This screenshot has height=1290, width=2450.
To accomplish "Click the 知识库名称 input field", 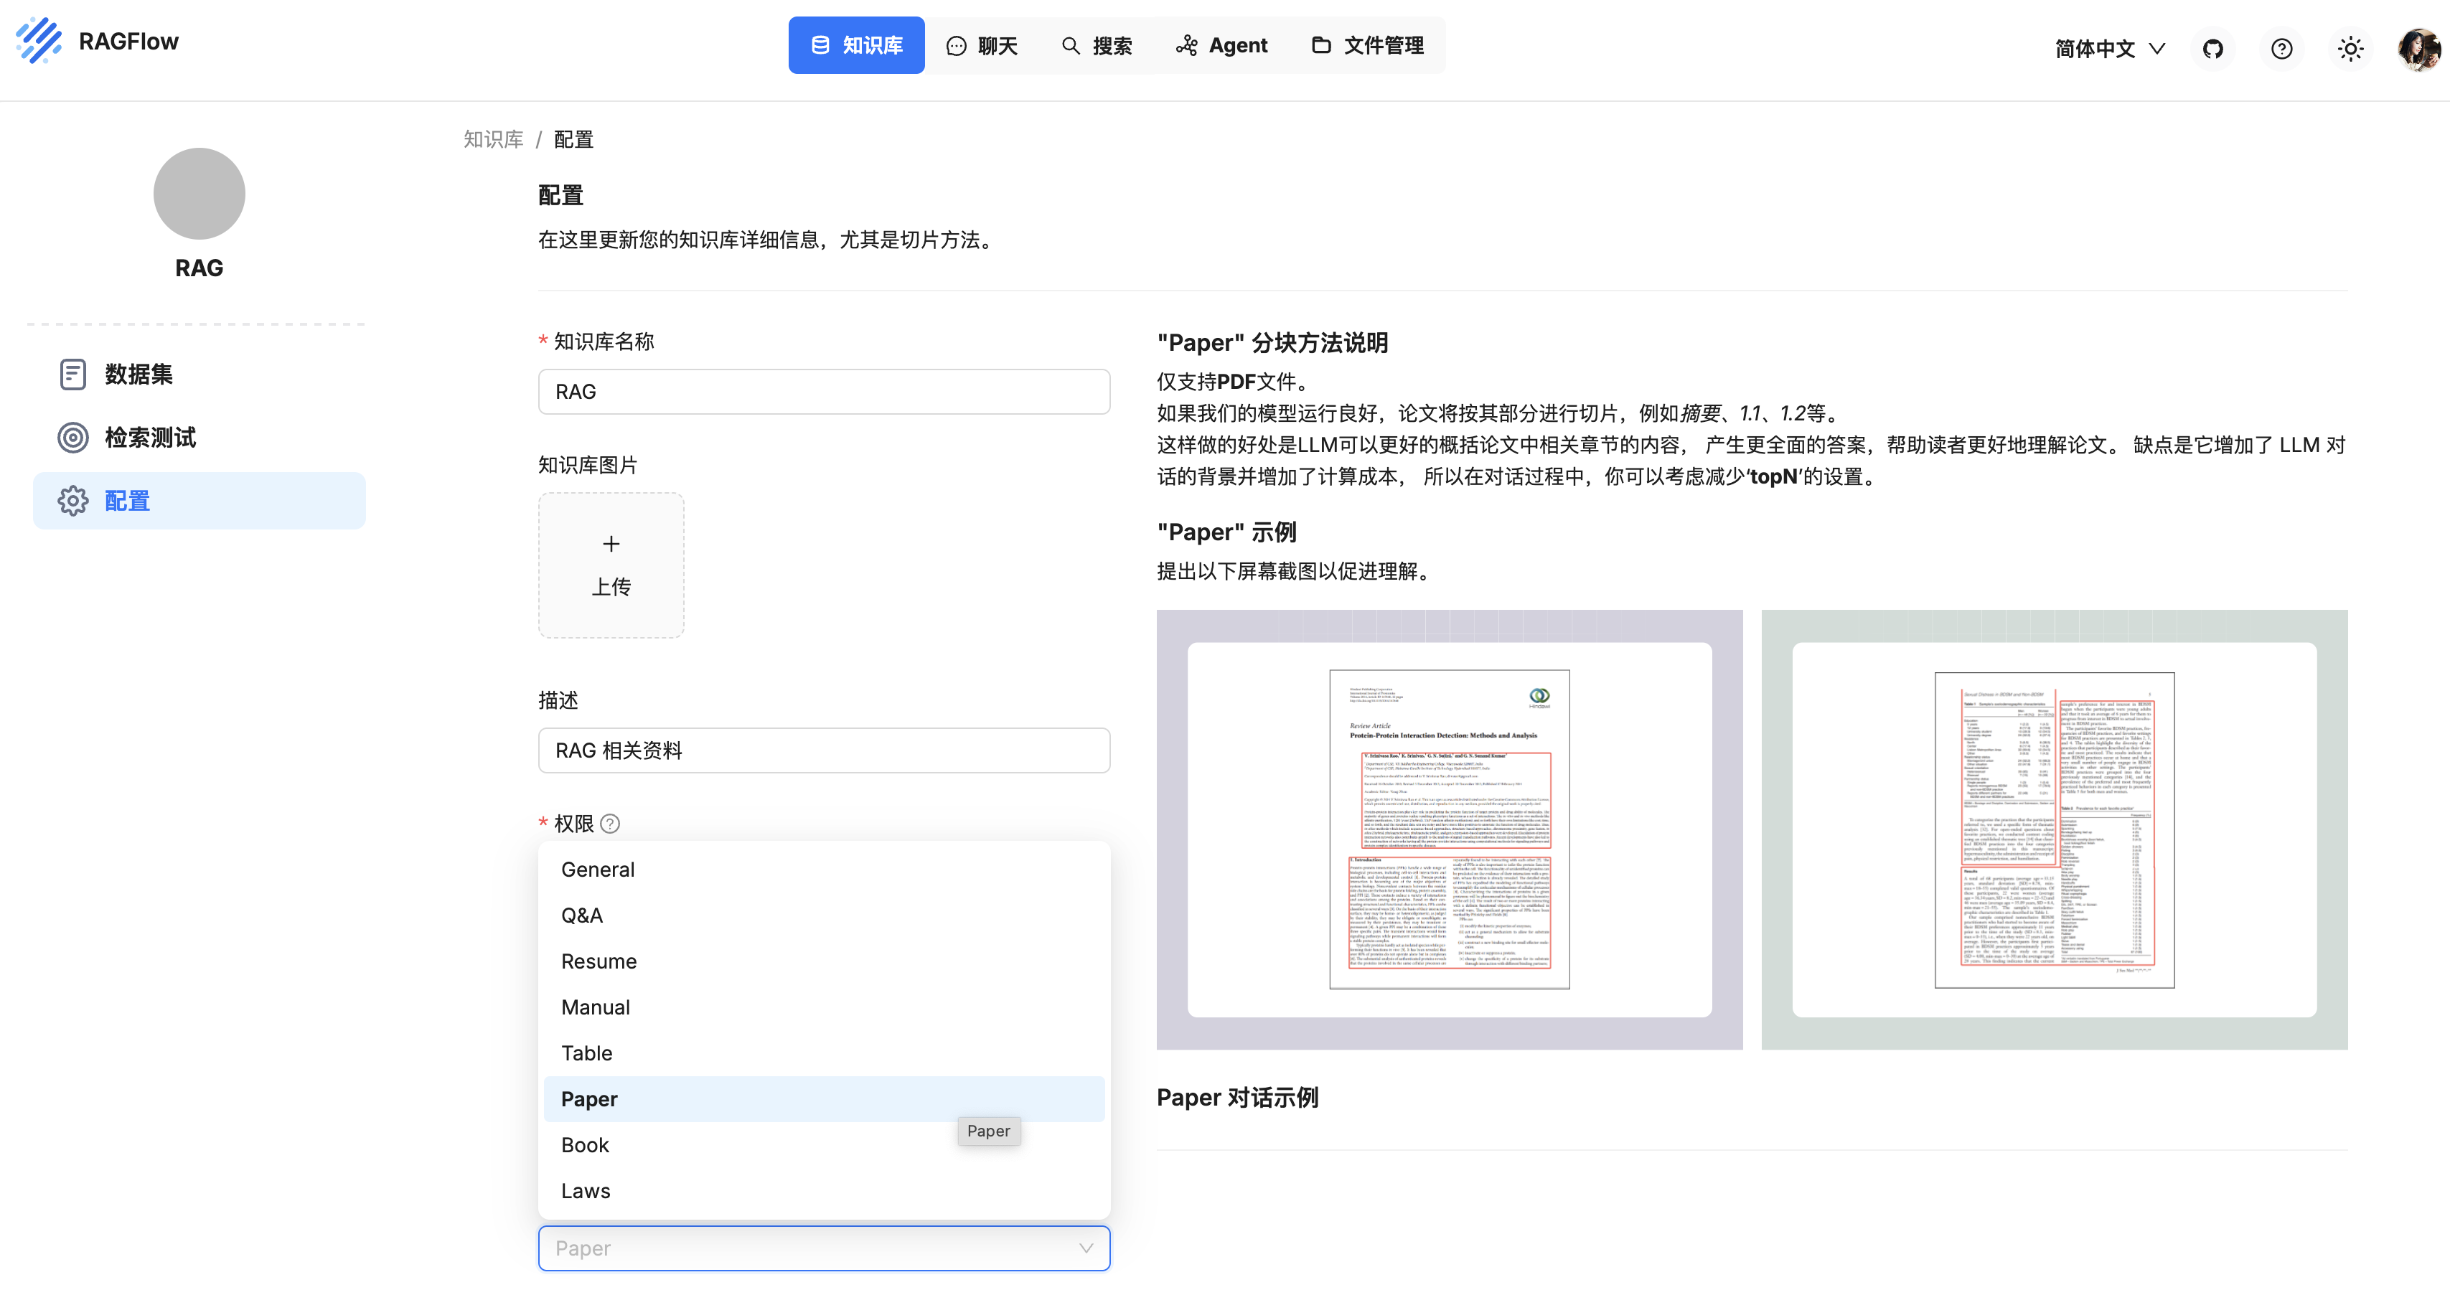I will coord(822,392).
